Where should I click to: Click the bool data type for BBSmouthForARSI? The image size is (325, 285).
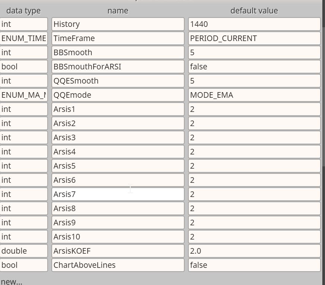coord(23,67)
